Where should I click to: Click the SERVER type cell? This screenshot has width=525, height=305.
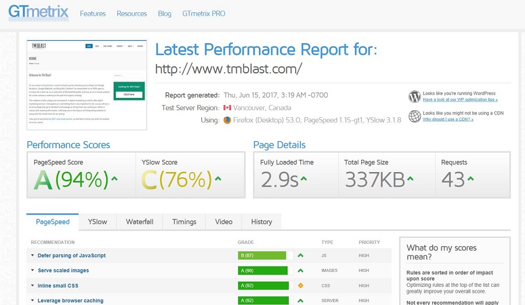click(330, 301)
